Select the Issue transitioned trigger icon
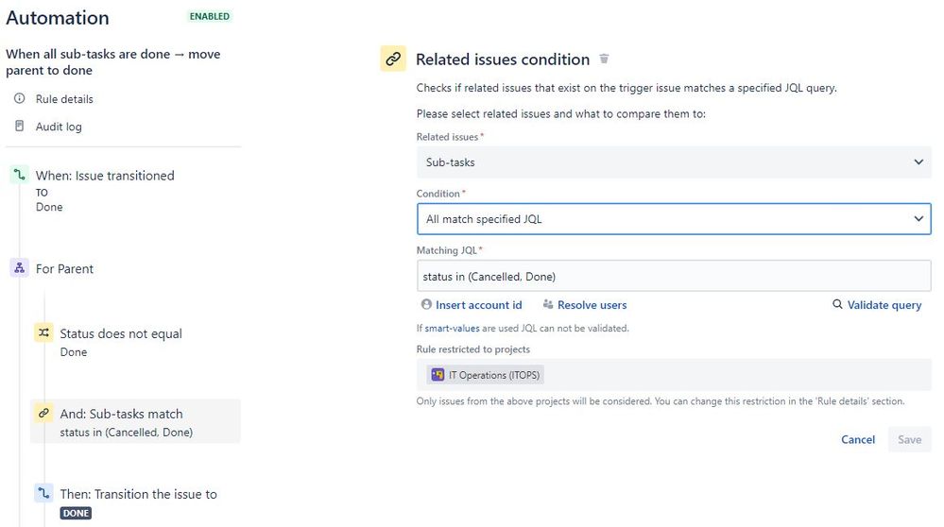The image size is (944, 527). (19, 175)
